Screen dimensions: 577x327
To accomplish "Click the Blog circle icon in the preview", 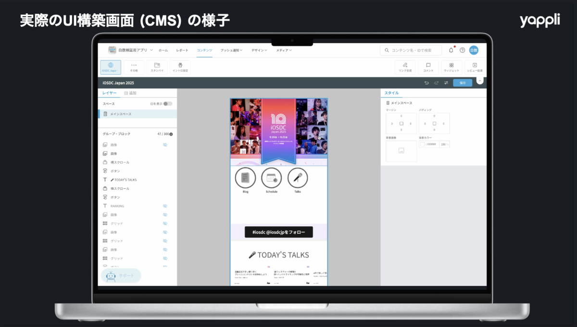I will [245, 178].
